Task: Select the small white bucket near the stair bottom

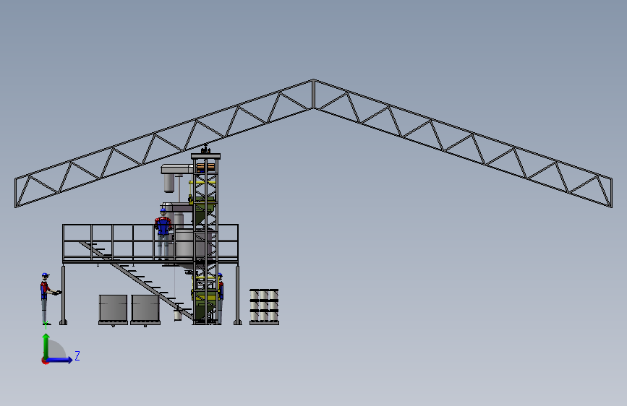Action: pyautogui.click(x=178, y=315)
